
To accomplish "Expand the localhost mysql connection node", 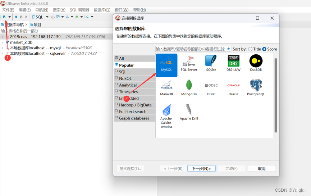I will (3, 48).
